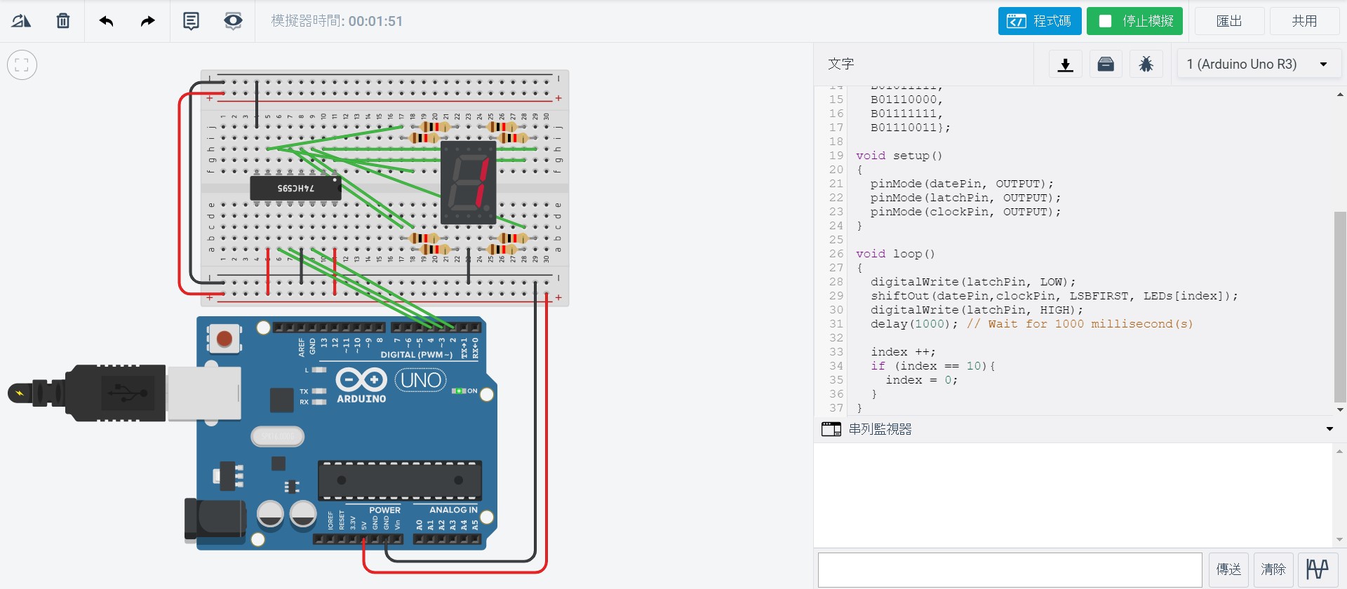Stop the simulation with 停止模擬
The height and width of the screenshot is (589, 1347).
(x=1134, y=21)
